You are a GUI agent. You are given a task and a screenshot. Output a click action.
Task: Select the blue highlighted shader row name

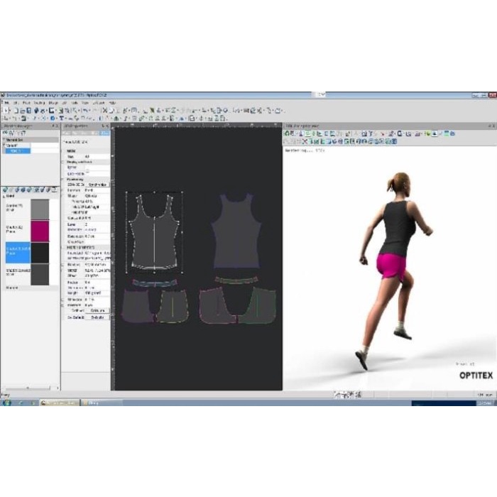pos(18,253)
